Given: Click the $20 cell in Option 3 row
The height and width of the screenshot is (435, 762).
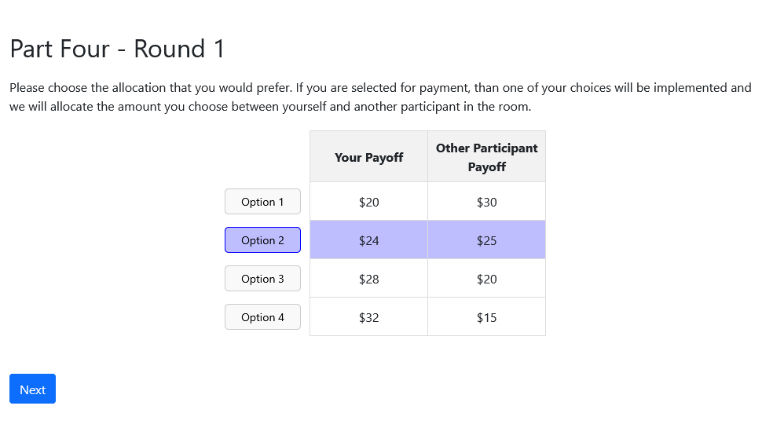Looking at the screenshot, I should pyautogui.click(x=486, y=279).
